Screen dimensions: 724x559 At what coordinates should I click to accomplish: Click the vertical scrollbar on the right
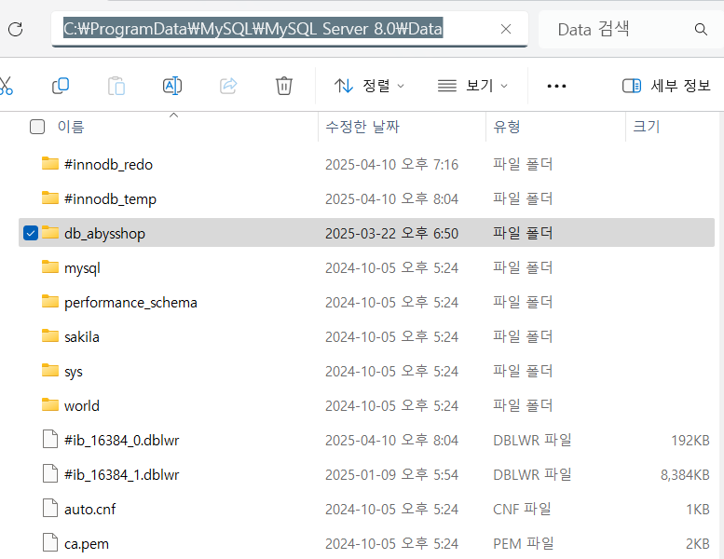(x=721, y=334)
